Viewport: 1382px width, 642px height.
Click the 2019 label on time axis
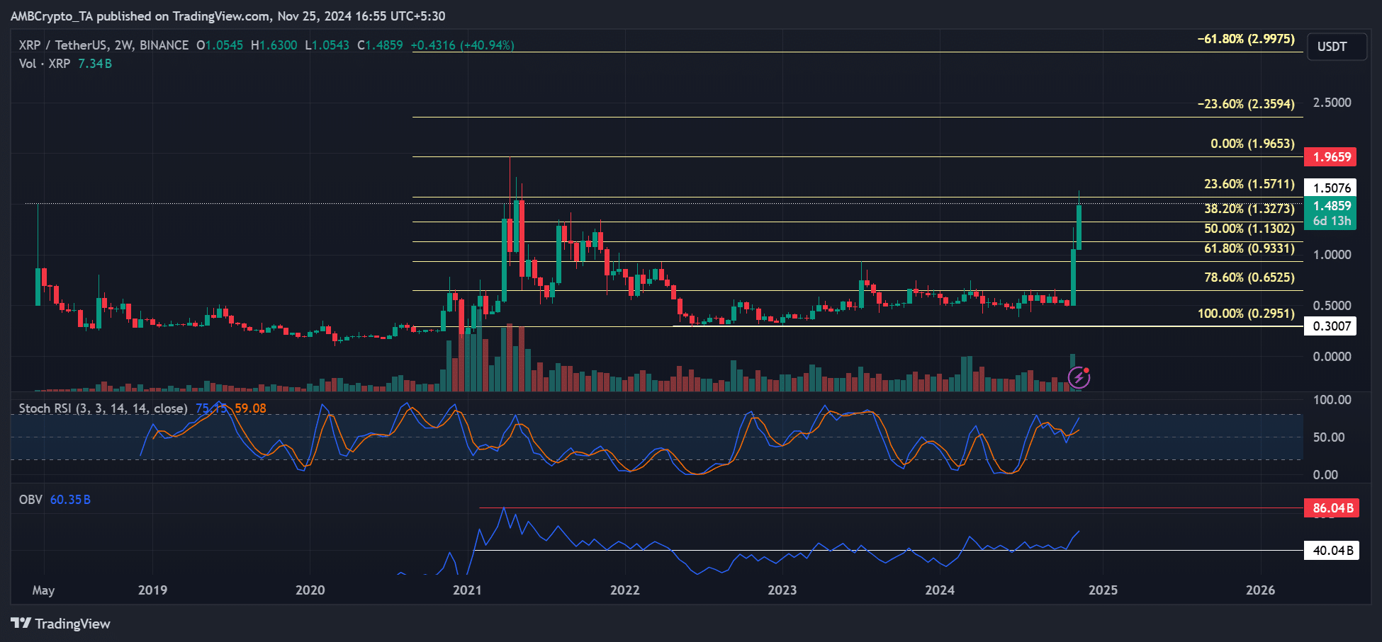pos(152,590)
